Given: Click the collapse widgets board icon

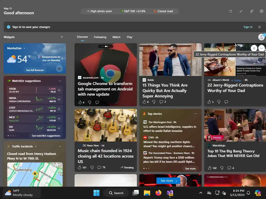Looking at the screenshot, I should click(x=241, y=11).
